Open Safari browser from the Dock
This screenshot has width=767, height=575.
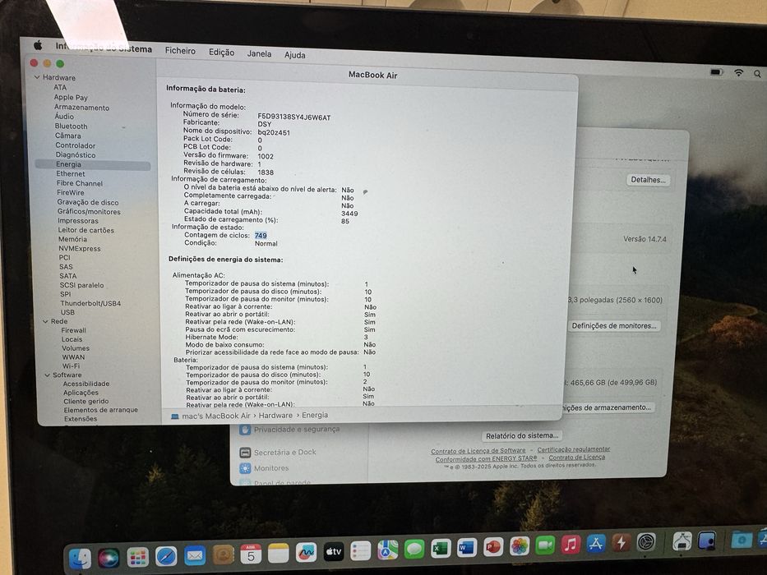click(x=166, y=556)
